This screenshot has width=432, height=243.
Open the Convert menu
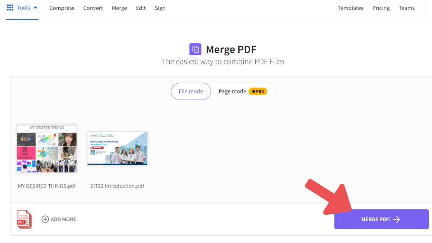point(93,8)
